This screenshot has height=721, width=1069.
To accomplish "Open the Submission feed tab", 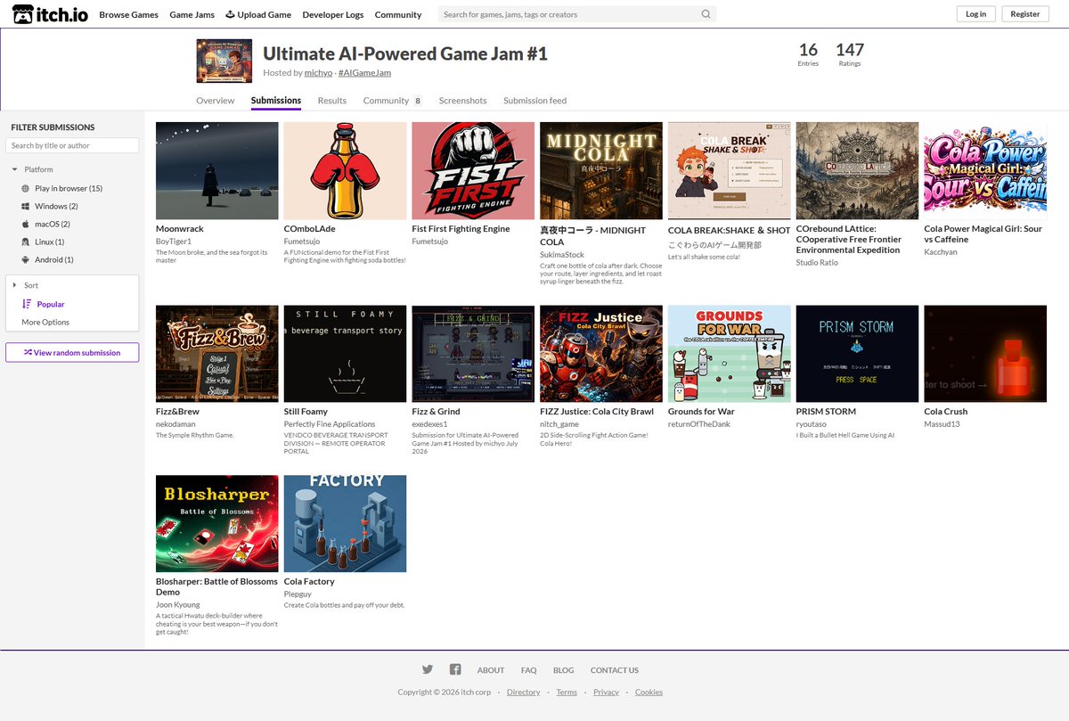I will coord(534,101).
